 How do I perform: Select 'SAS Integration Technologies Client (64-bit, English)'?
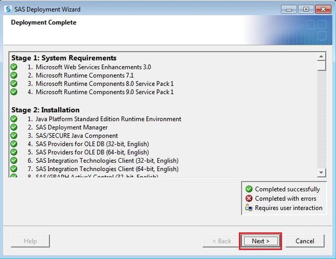click(107, 169)
